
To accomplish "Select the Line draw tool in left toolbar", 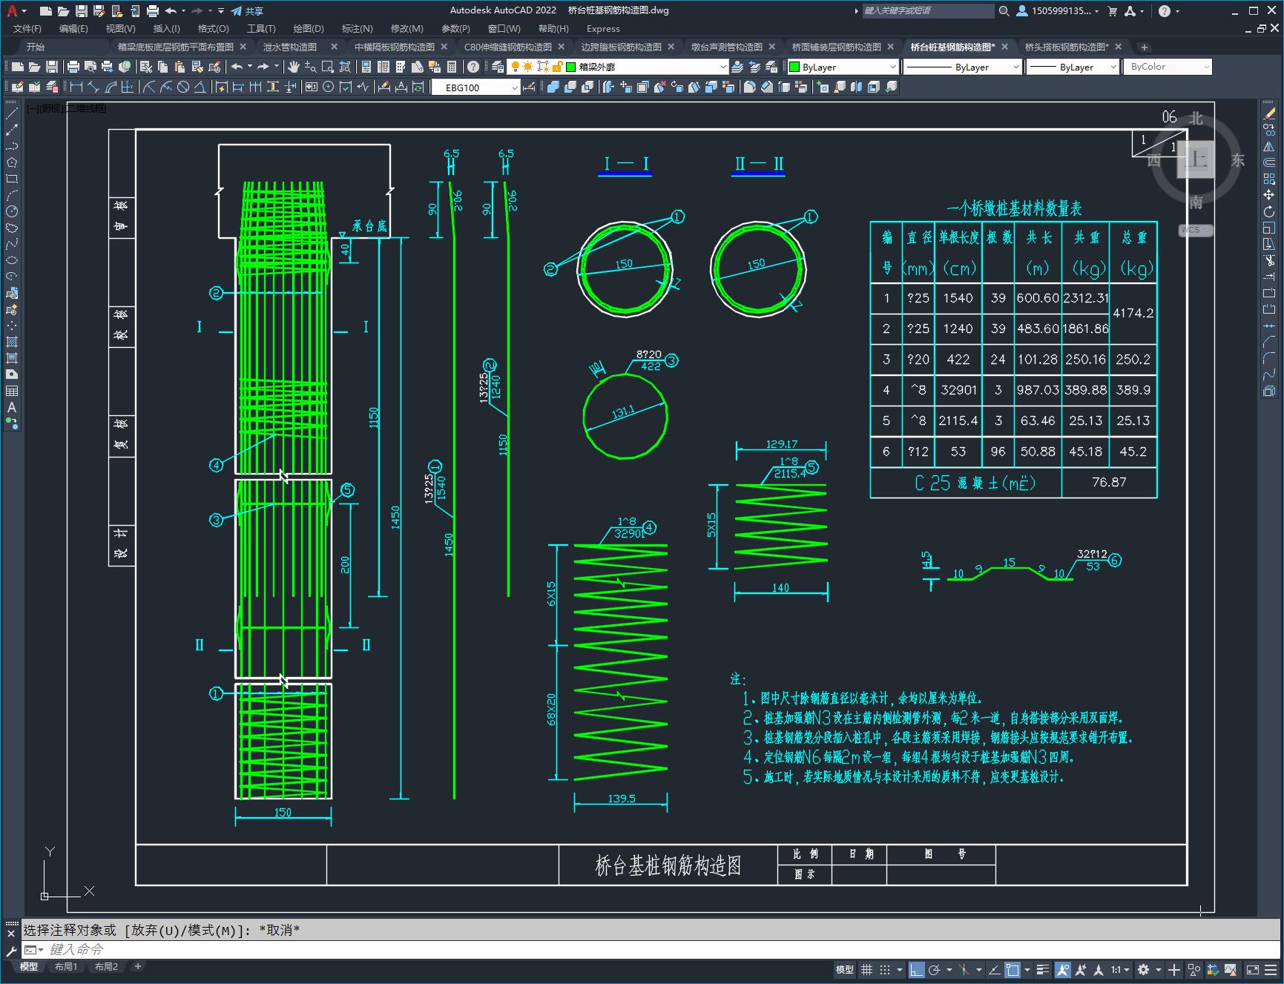I will coord(12,113).
